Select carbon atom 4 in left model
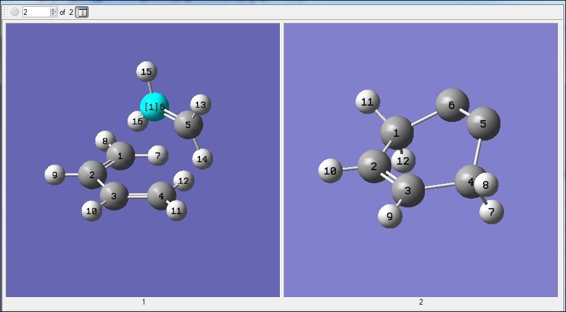This screenshot has height=312, width=566. (162, 196)
